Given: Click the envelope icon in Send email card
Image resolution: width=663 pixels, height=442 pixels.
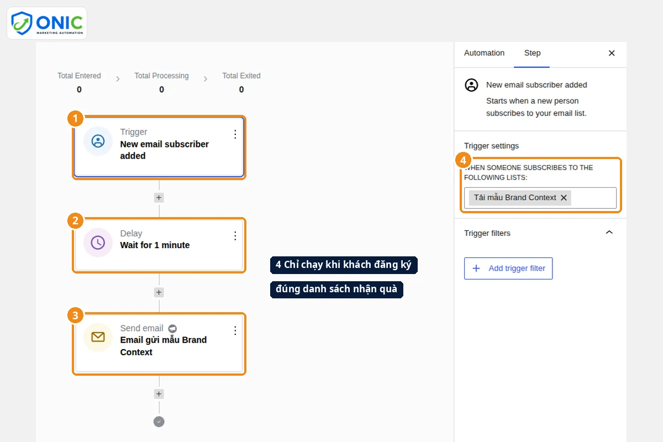Looking at the screenshot, I should [x=98, y=337].
